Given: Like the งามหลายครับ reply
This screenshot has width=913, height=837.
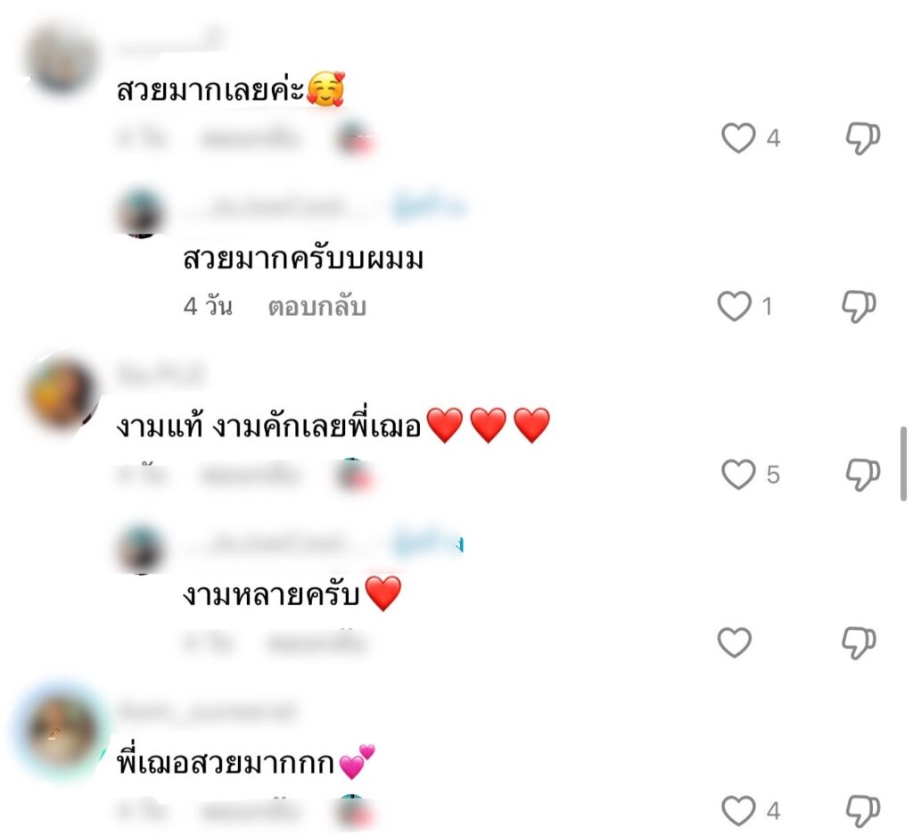Looking at the screenshot, I should tap(735, 642).
